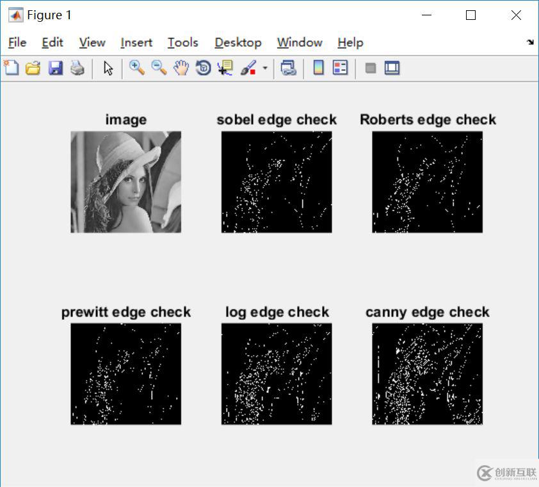The height and width of the screenshot is (487, 539).
Task: Activate the Zoom Out magnifier tool
Action: coord(159,67)
